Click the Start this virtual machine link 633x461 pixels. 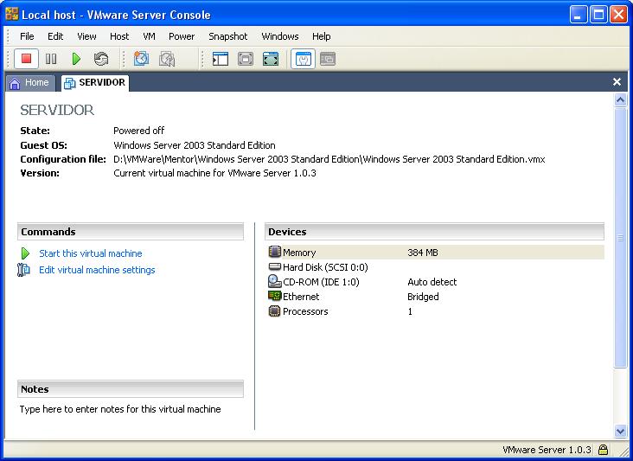coord(90,253)
